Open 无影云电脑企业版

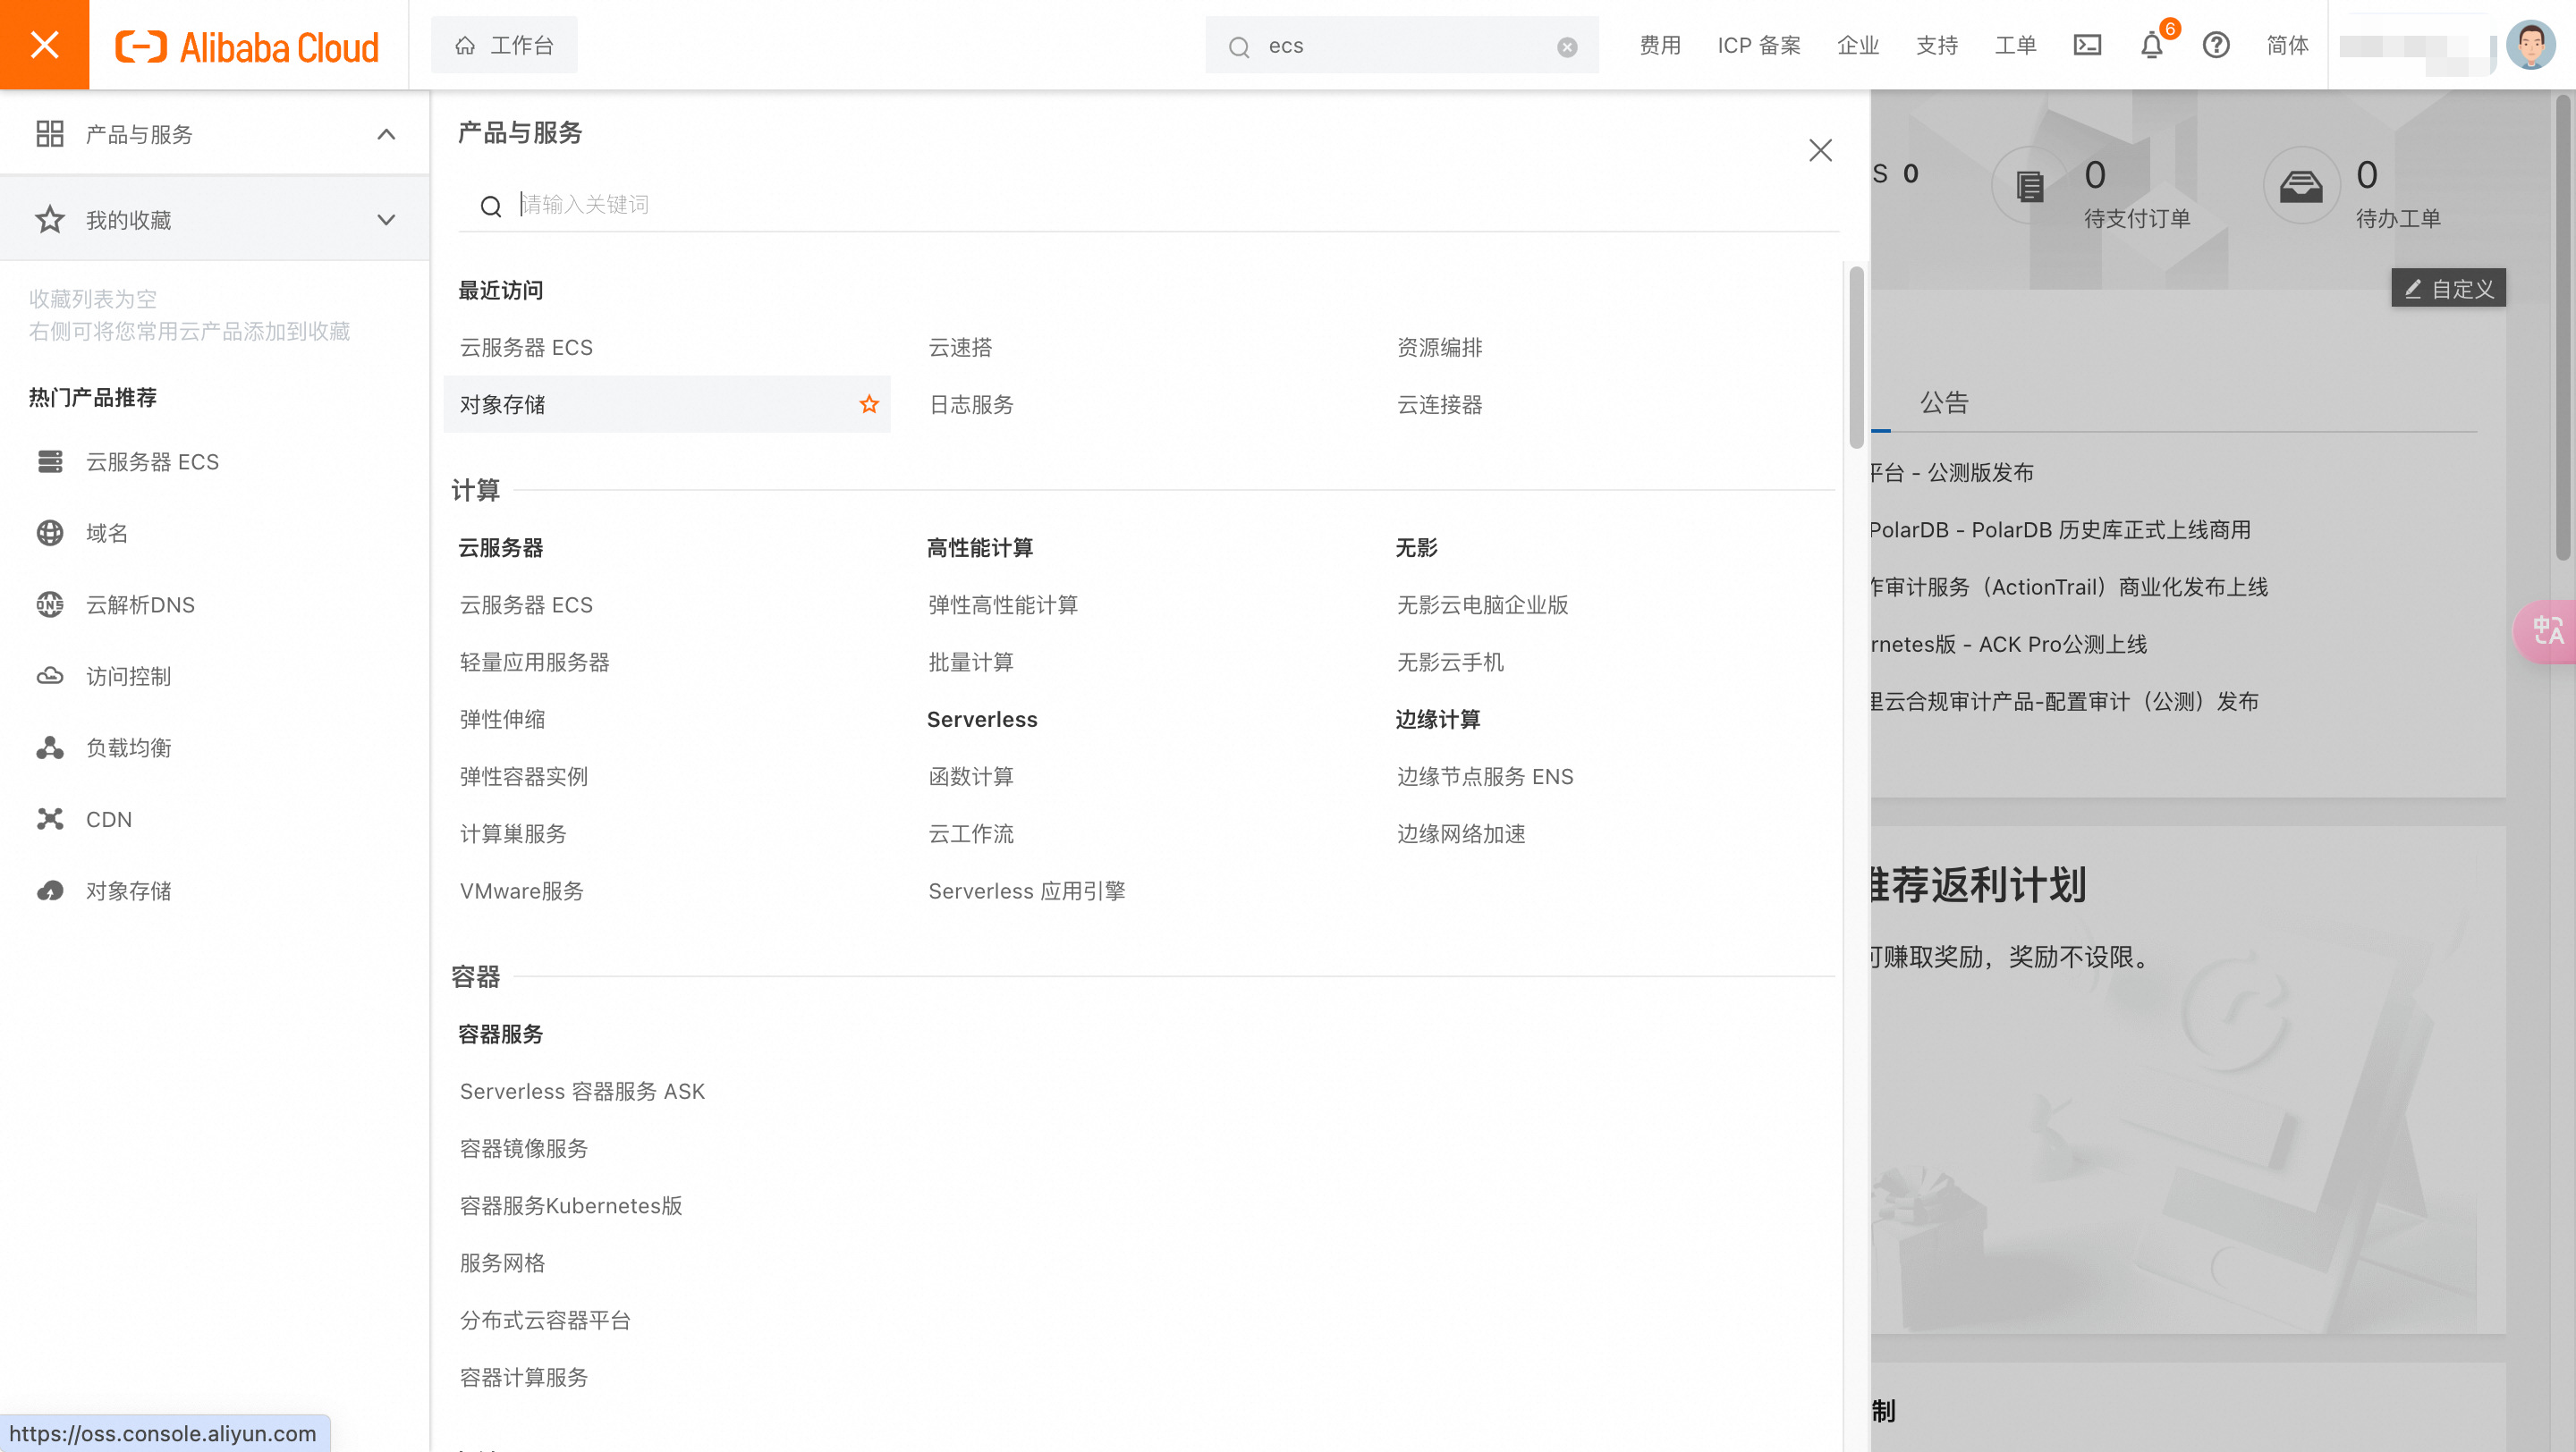pos(1482,604)
